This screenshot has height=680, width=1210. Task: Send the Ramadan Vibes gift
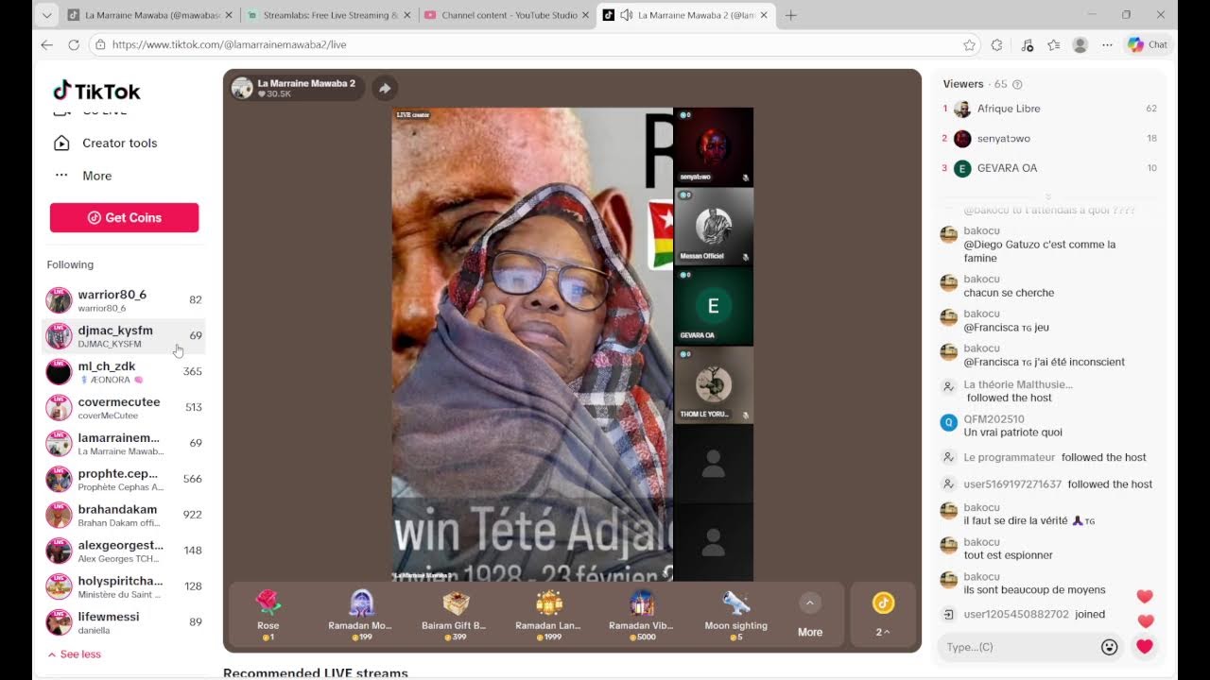[642, 616]
